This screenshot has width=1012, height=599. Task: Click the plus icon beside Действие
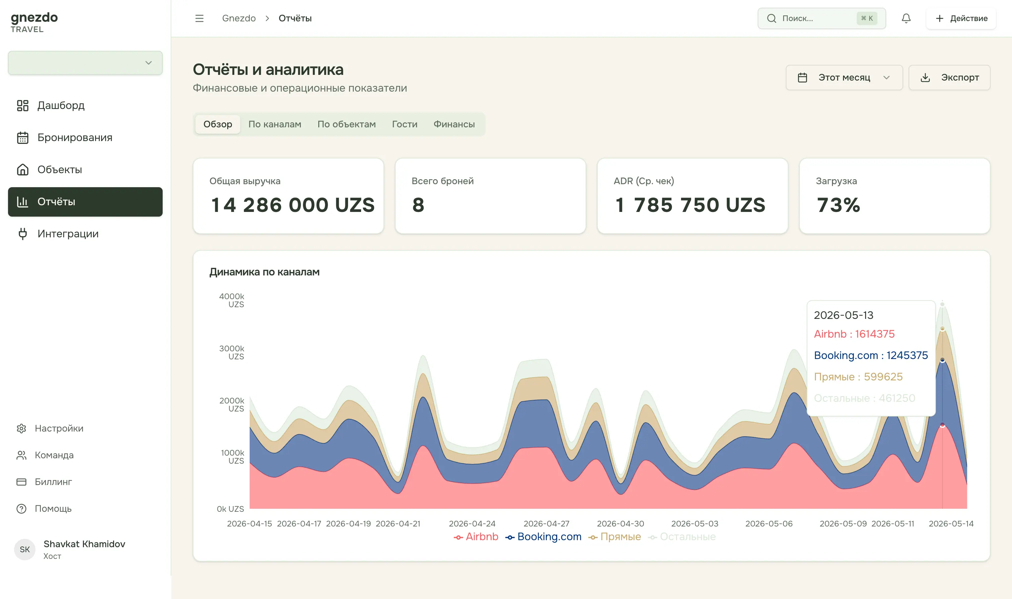(940, 18)
